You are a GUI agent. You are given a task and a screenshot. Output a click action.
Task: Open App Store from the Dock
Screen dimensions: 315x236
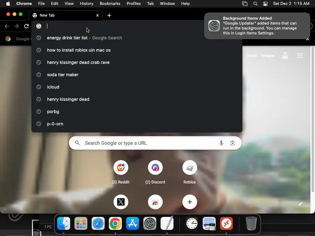[x=133, y=223]
